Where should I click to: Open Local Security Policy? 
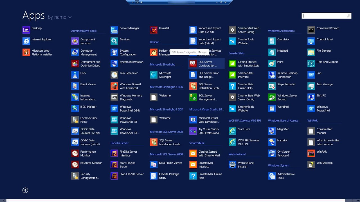click(84, 120)
